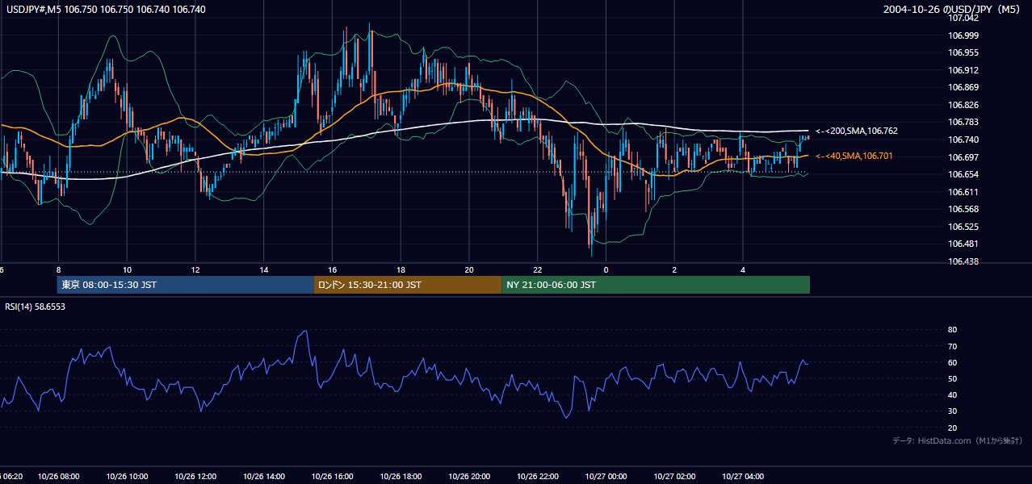
Task: Click the 106.999 price axis label
Action: tap(964, 35)
